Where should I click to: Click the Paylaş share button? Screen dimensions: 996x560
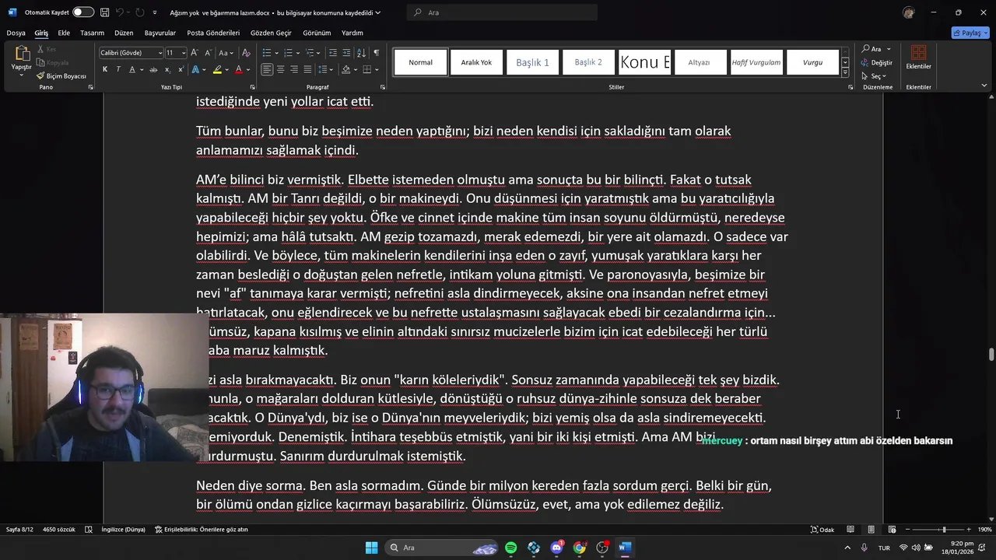point(970,33)
